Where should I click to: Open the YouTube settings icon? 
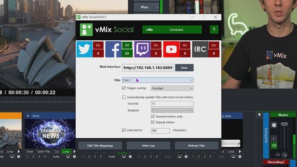point(171,49)
